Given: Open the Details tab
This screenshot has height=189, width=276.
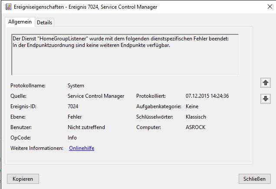Looking at the screenshot, I should coord(44,22).
